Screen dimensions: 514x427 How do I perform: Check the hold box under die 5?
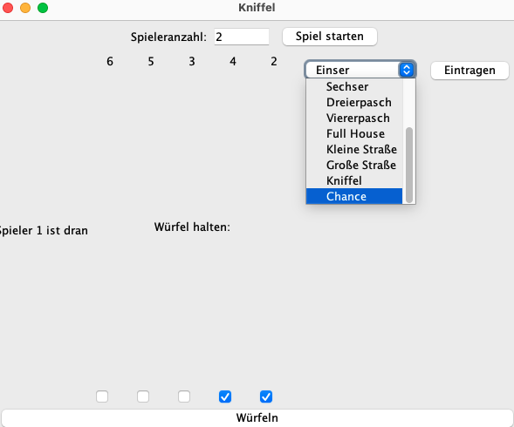coord(143,396)
